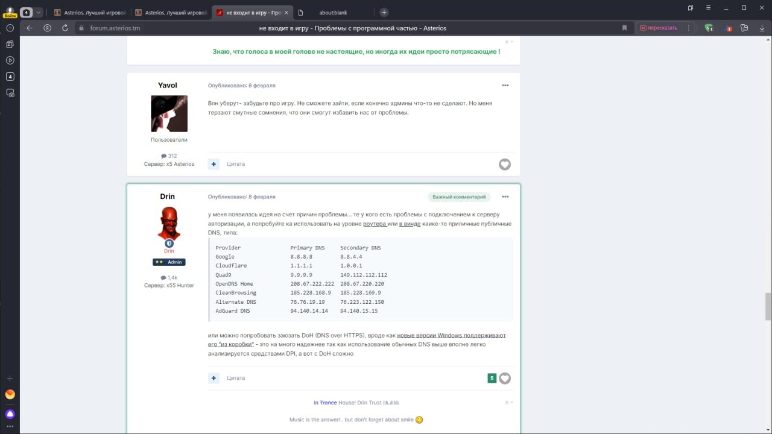Open the history clock icon in sidebar
772x434 pixels.
[x=10, y=28]
